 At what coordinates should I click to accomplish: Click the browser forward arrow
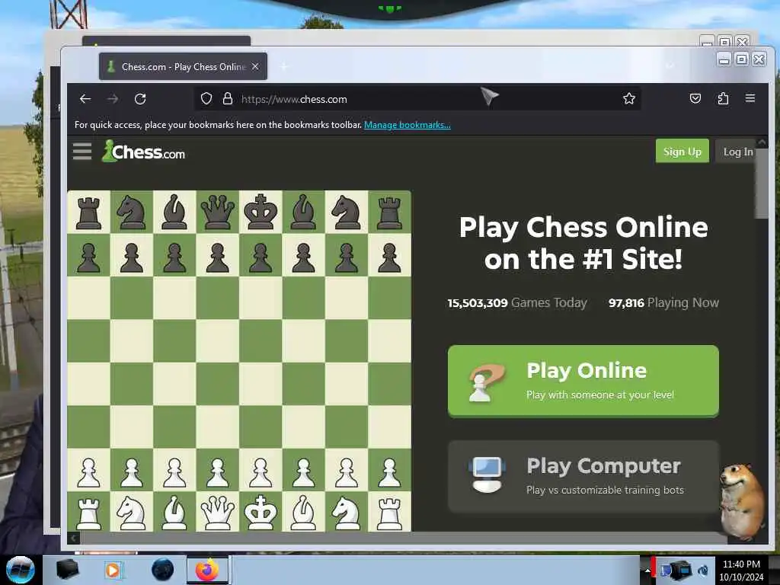(x=113, y=99)
